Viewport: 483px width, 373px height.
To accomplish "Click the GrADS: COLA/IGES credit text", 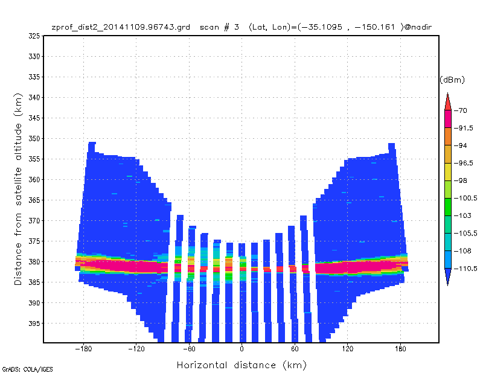I will tap(27, 369).
